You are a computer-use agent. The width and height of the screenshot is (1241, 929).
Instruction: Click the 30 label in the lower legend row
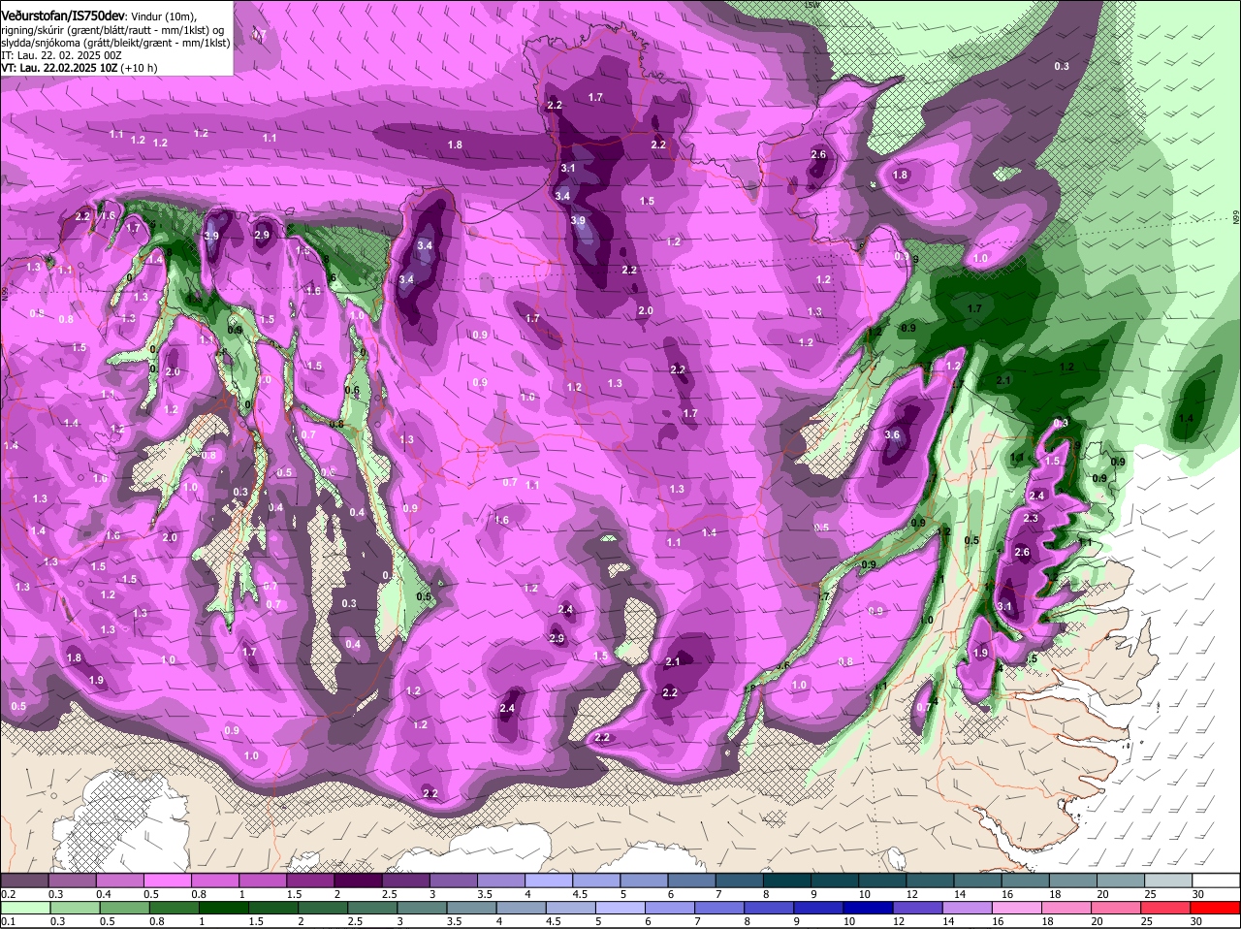(x=1196, y=921)
